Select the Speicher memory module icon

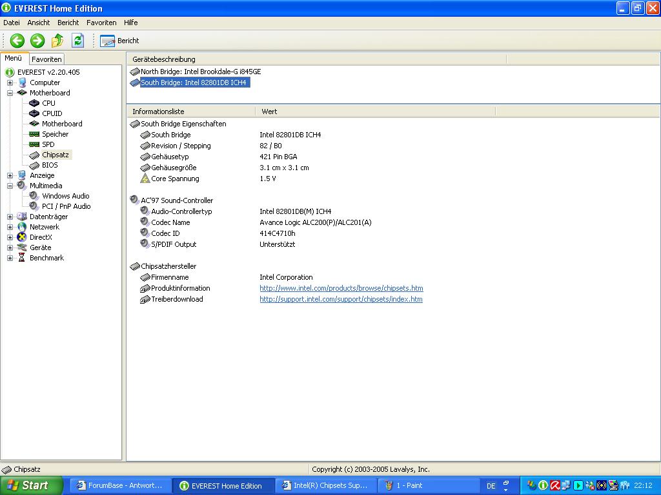[34, 134]
